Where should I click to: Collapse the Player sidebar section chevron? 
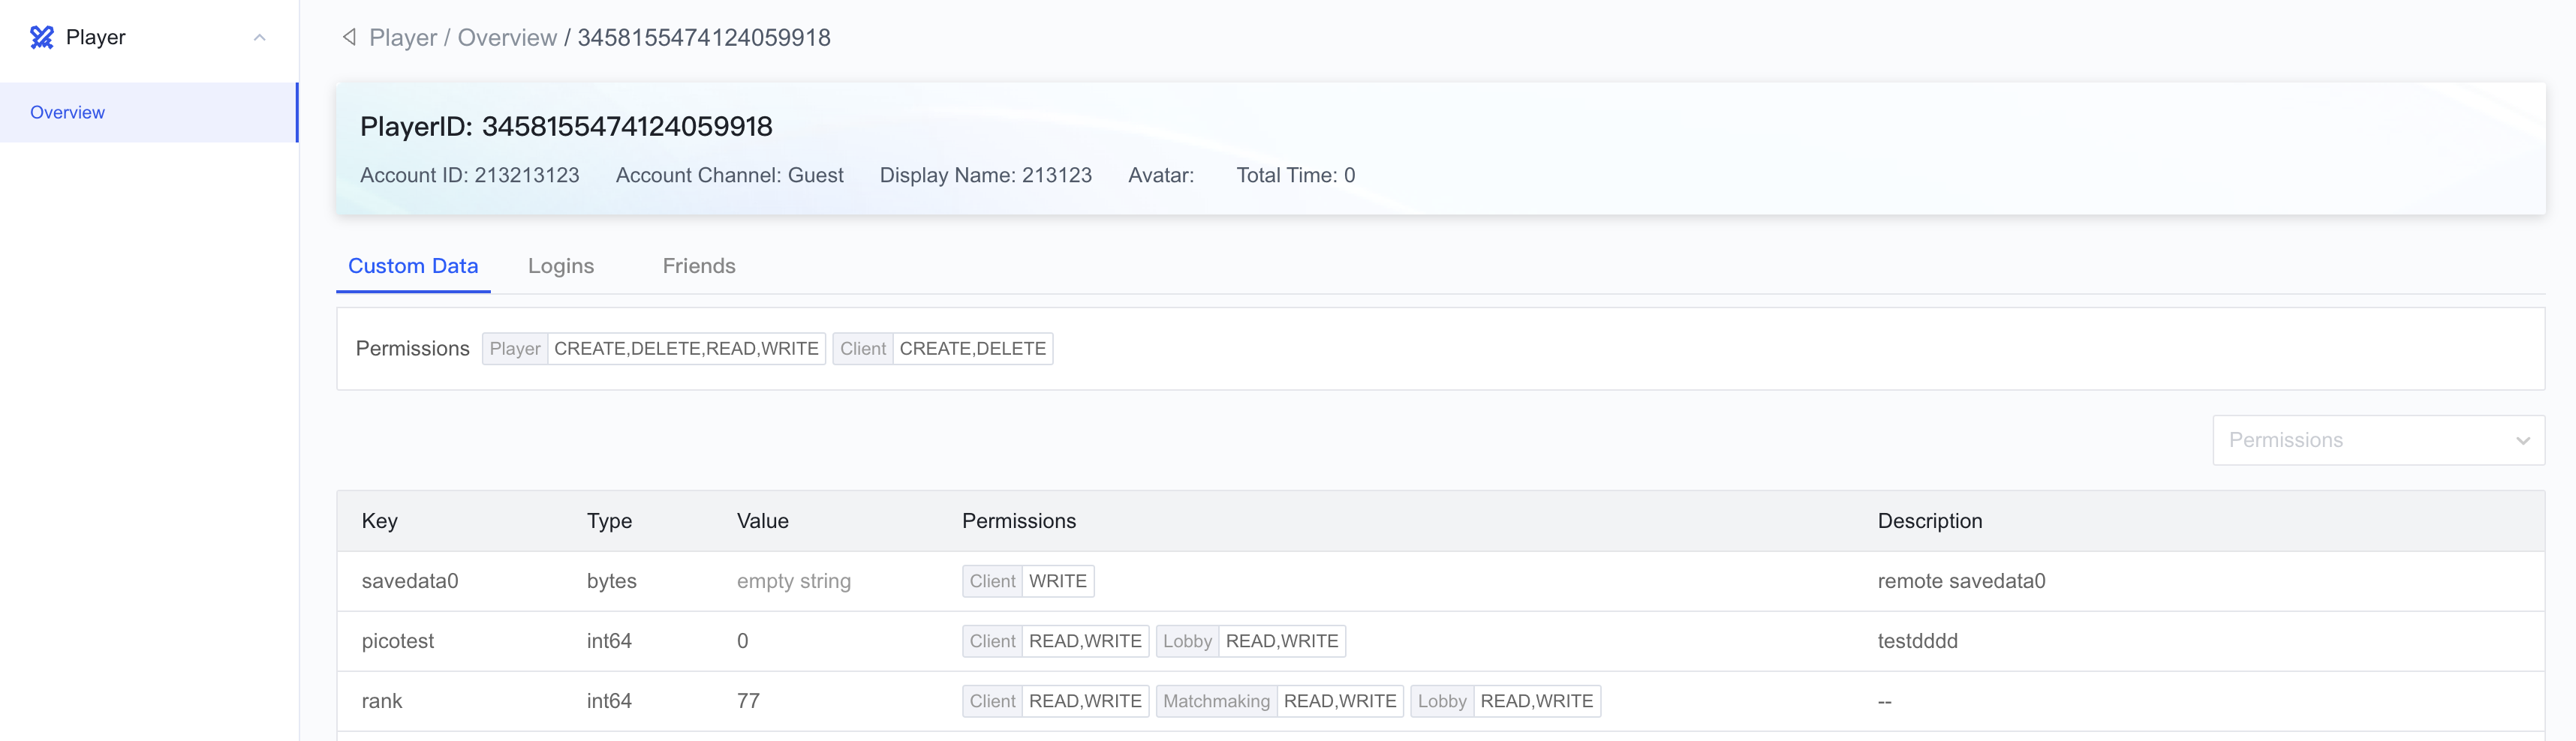pyautogui.click(x=261, y=37)
